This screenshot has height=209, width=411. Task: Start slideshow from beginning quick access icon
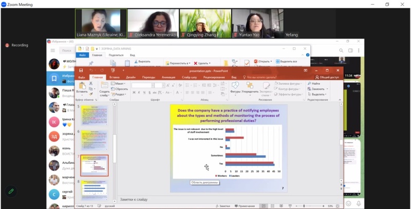click(x=113, y=70)
